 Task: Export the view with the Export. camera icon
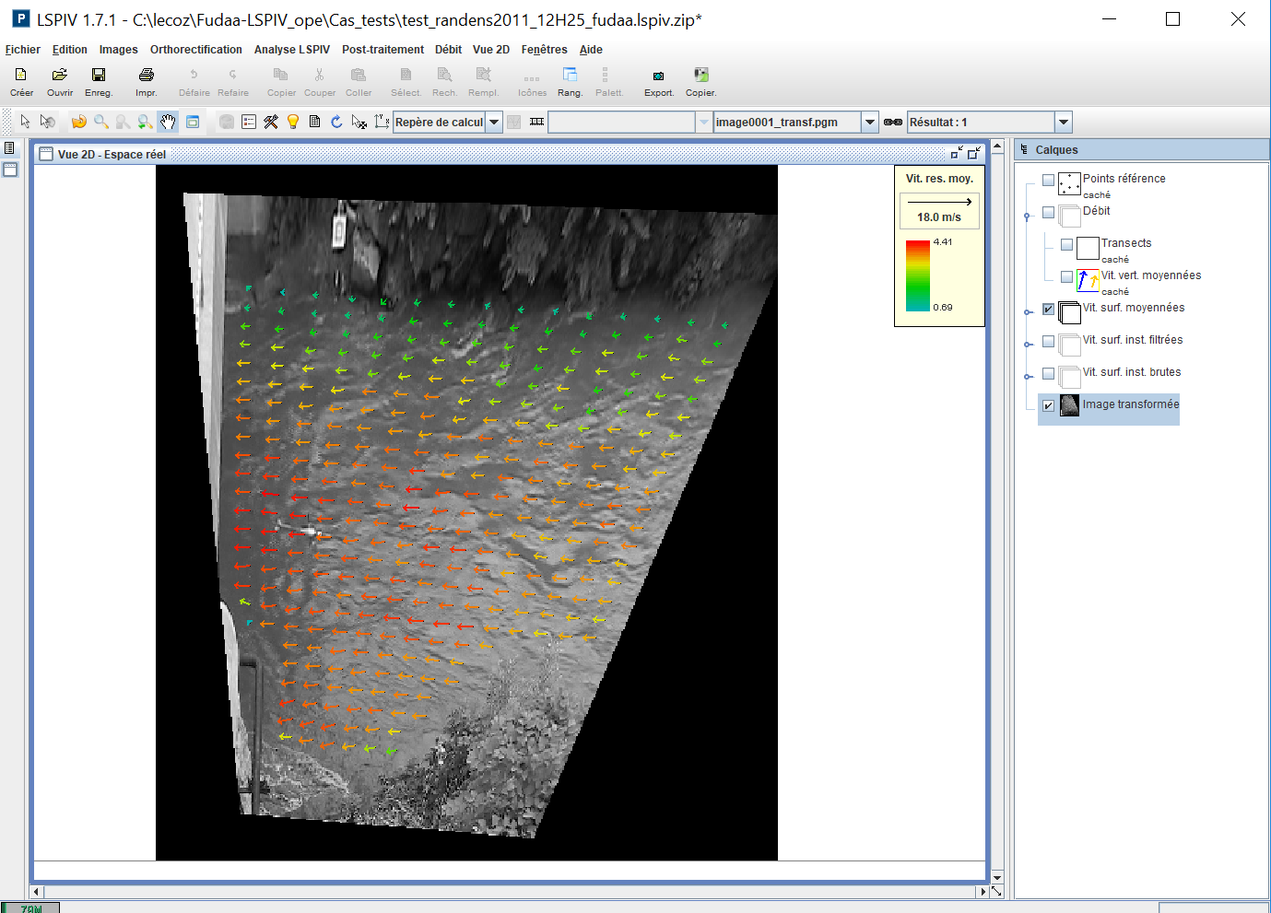point(659,81)
